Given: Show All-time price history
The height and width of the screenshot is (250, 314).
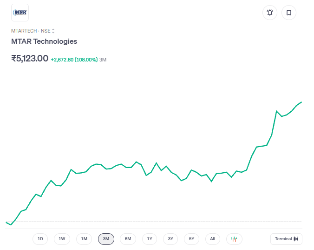Looking at the screenshot, I should (212, 239).
